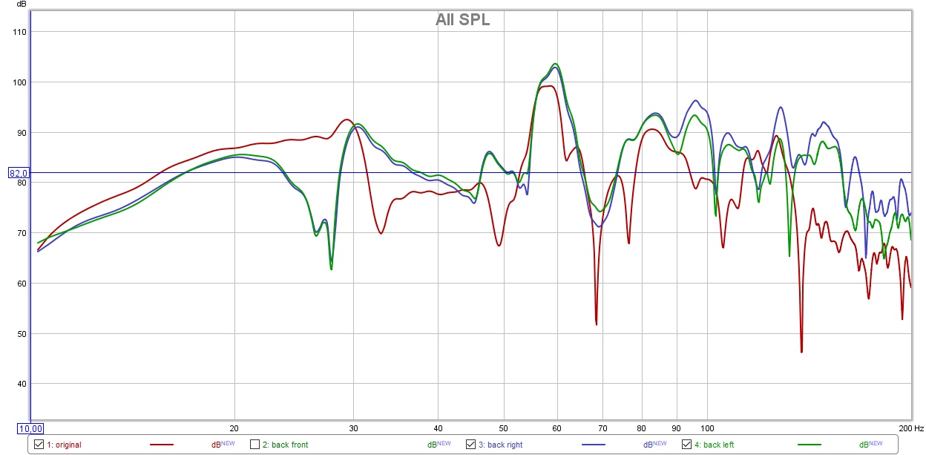The image size is (926, 455).
Task: Click the dB readout in the back right row
Action: 654,445
